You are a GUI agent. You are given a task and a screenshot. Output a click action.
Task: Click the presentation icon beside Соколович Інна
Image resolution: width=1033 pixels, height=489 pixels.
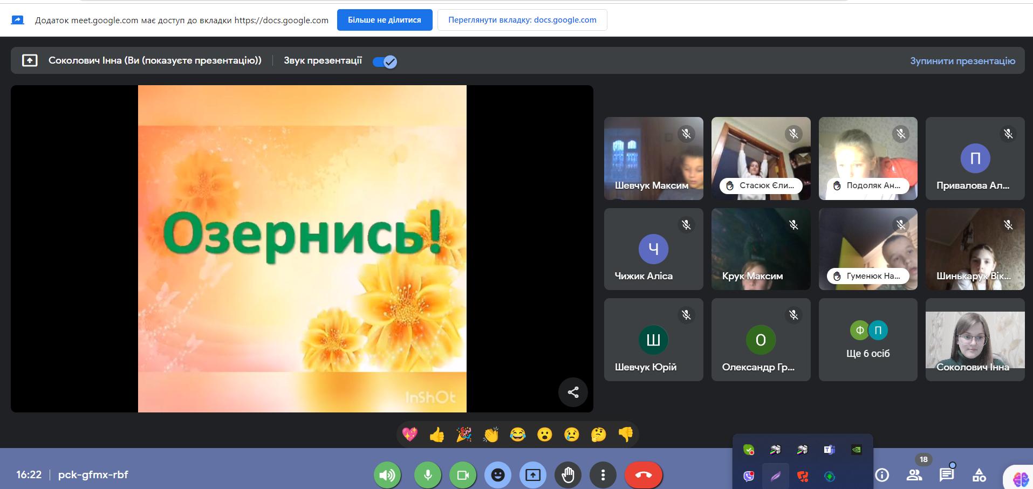click(30, 60)
